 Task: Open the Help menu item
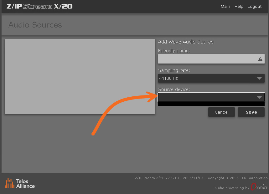(x=239, y=7)
